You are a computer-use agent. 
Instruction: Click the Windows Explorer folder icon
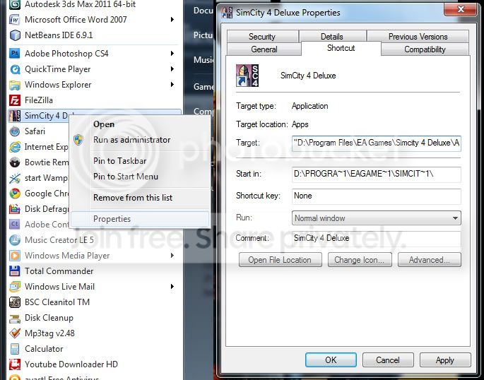pyautogui.click(x=15, y=85)
